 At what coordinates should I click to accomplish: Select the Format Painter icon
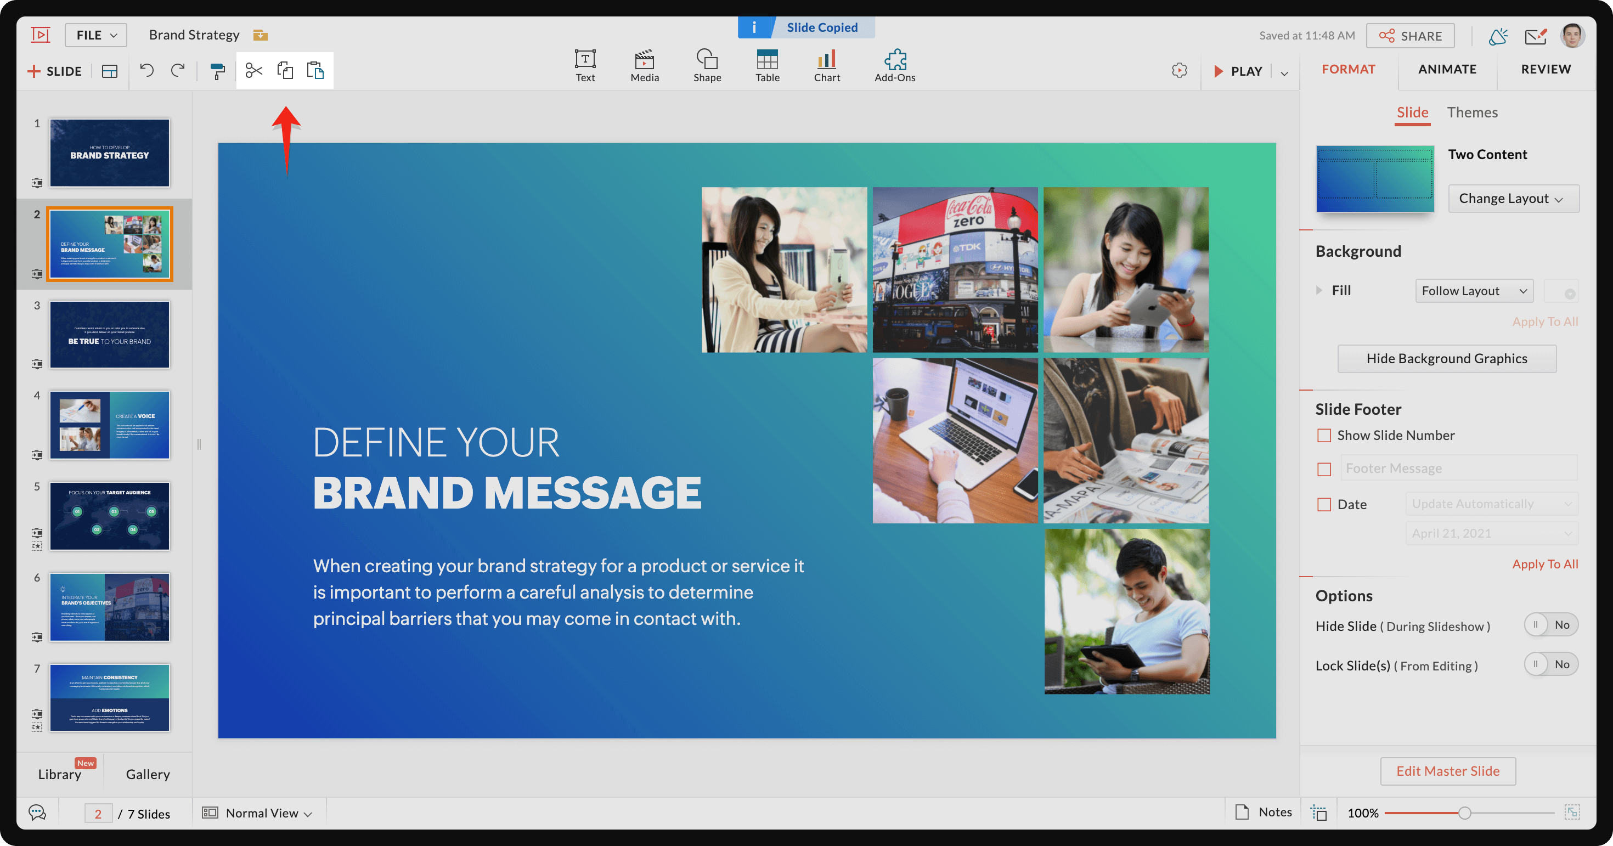click(x=217, y=71)
